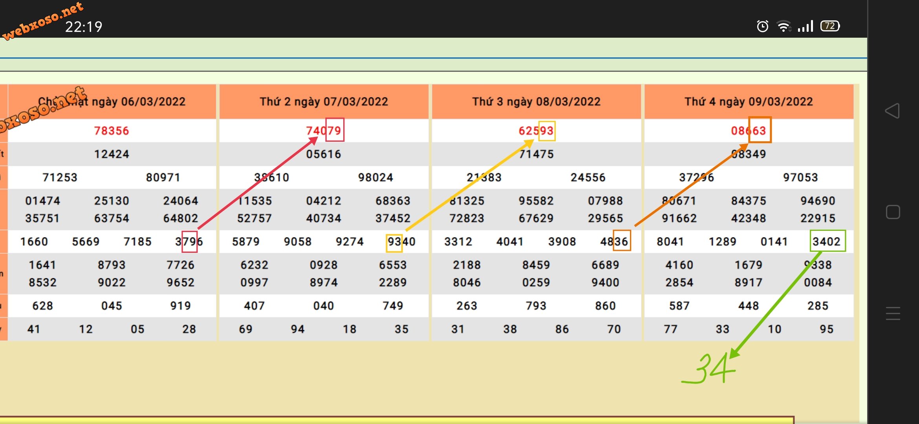Click number 37452
919x424 pixels.
pos(393,218)
